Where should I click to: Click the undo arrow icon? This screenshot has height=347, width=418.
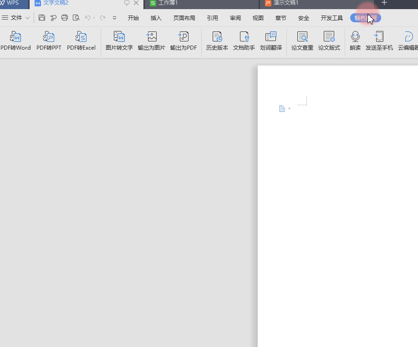point(87,18)
